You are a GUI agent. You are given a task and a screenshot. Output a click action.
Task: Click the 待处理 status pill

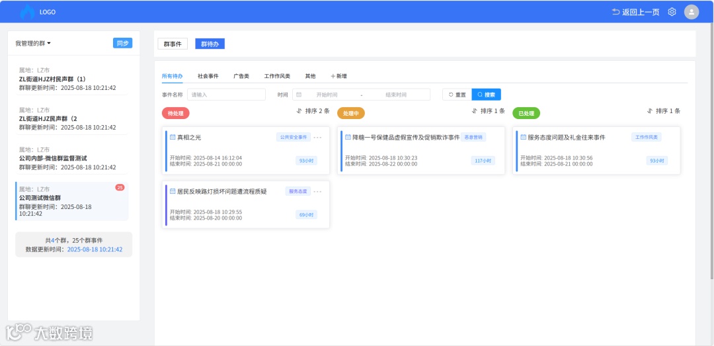176,113
